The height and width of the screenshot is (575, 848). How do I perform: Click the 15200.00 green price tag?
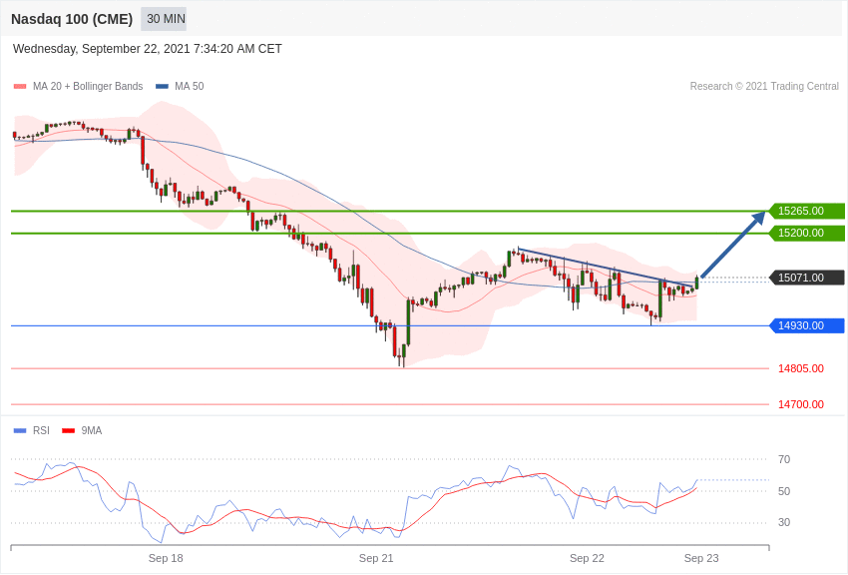(806, 234)
